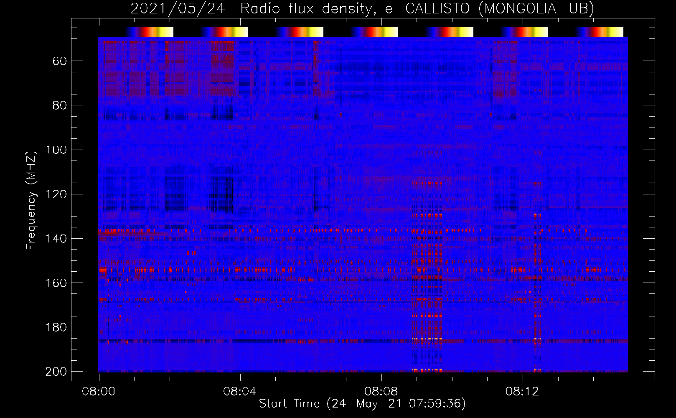The image size is (676, 418).
Task: Click the color scale bar above 08:04
Action: coord(224,32)
